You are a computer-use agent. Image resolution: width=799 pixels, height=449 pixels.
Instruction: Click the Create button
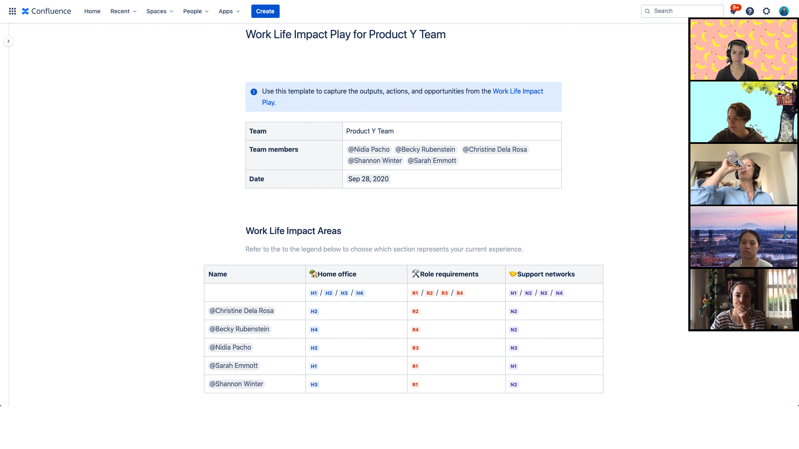coord(265,11)
